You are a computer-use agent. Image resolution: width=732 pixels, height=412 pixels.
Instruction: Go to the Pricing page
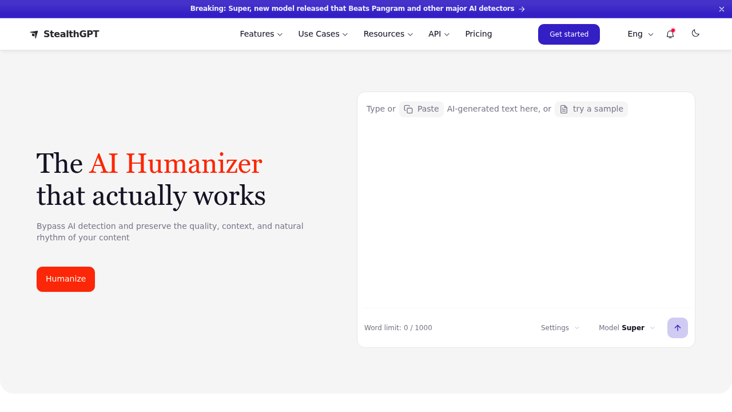[479, 34]
